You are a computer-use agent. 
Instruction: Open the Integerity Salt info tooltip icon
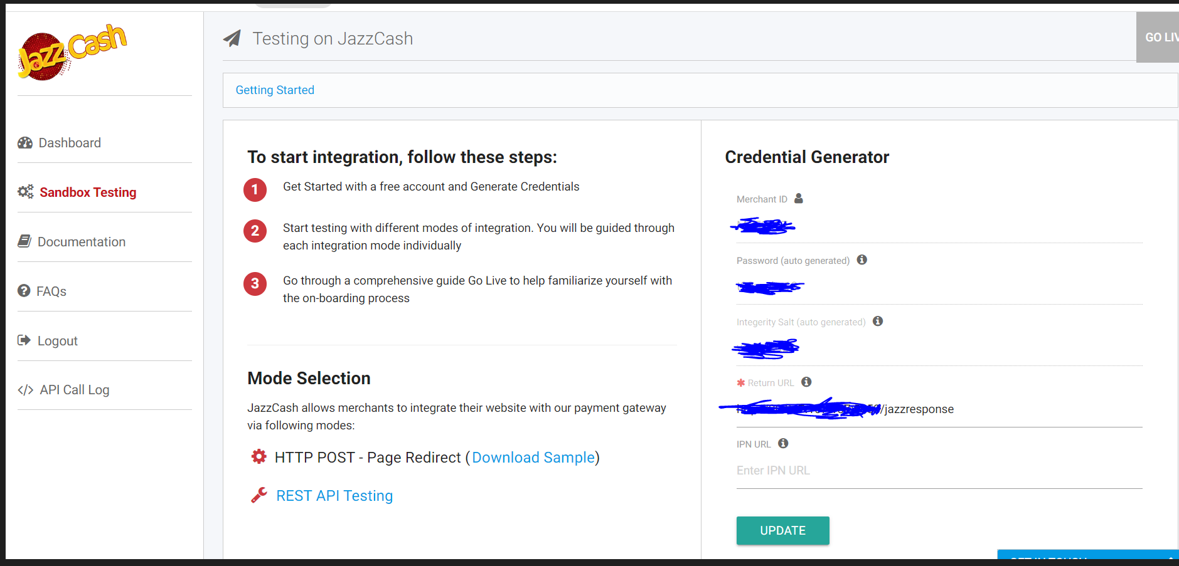point(878,321)
